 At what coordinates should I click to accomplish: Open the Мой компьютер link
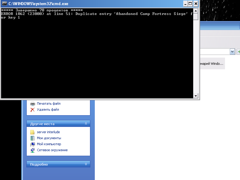(49, 144)
